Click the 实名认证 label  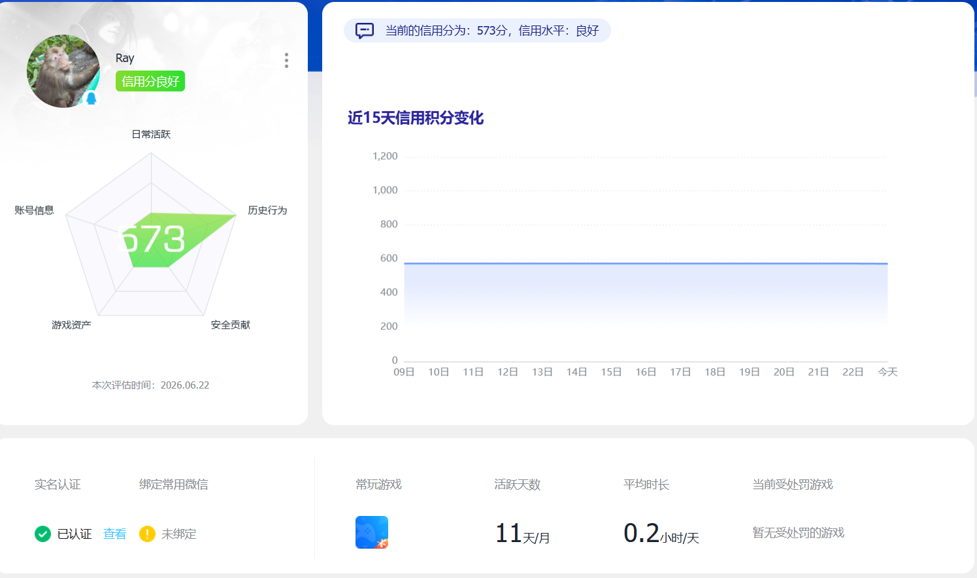(58, 485)
